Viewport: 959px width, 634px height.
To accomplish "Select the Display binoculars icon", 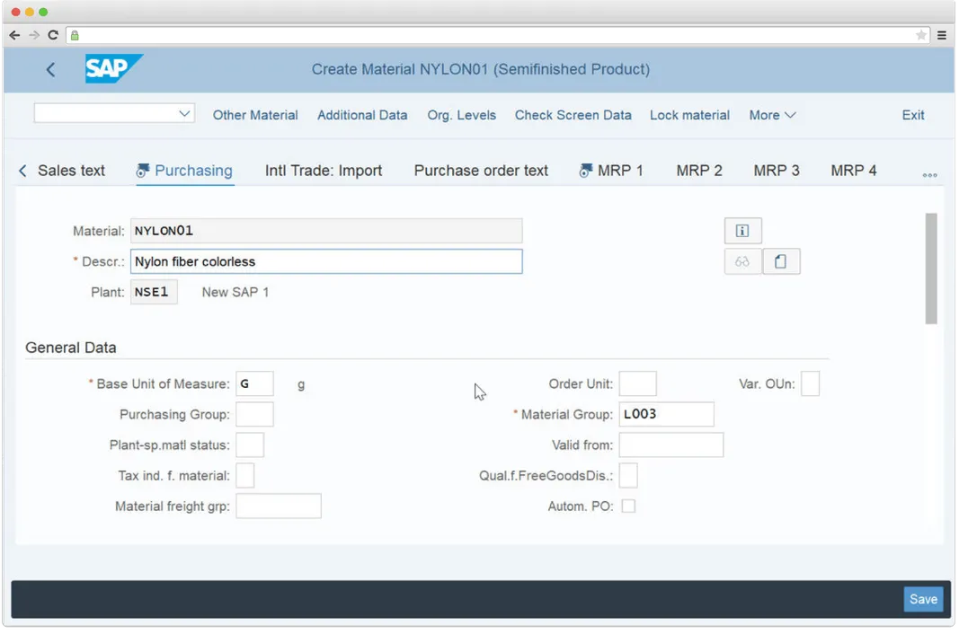I will [742, 261].
